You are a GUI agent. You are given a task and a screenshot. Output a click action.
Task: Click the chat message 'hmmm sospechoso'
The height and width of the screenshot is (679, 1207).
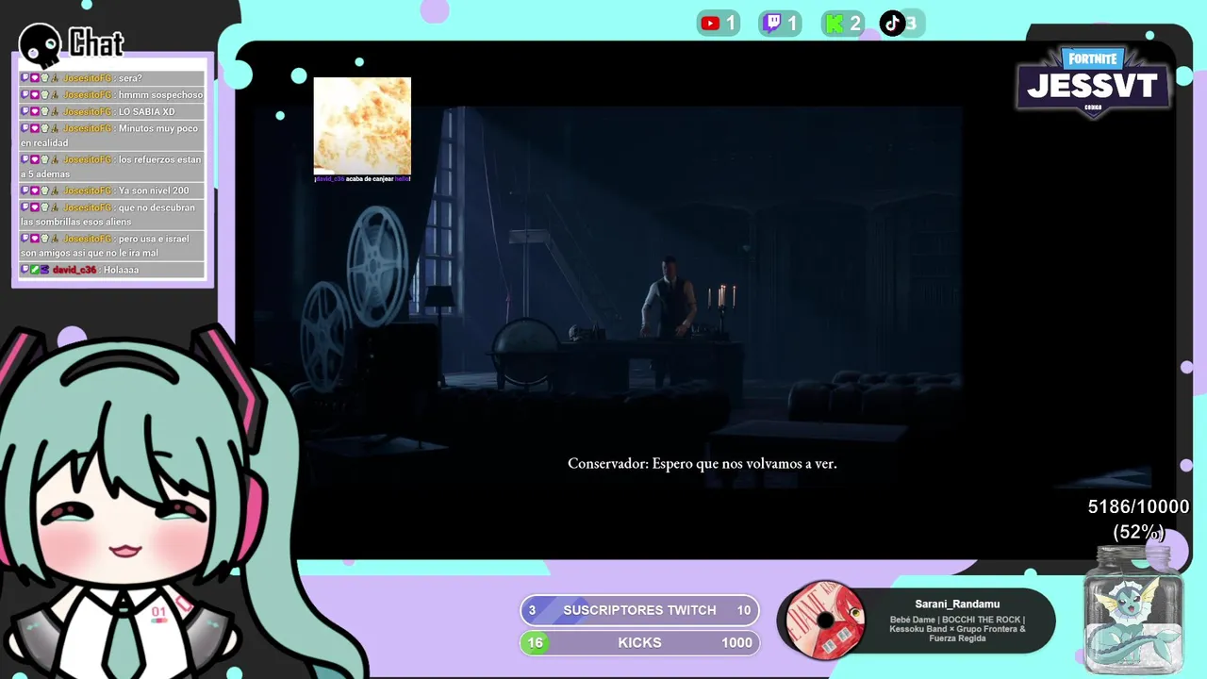tap(112, 95)
